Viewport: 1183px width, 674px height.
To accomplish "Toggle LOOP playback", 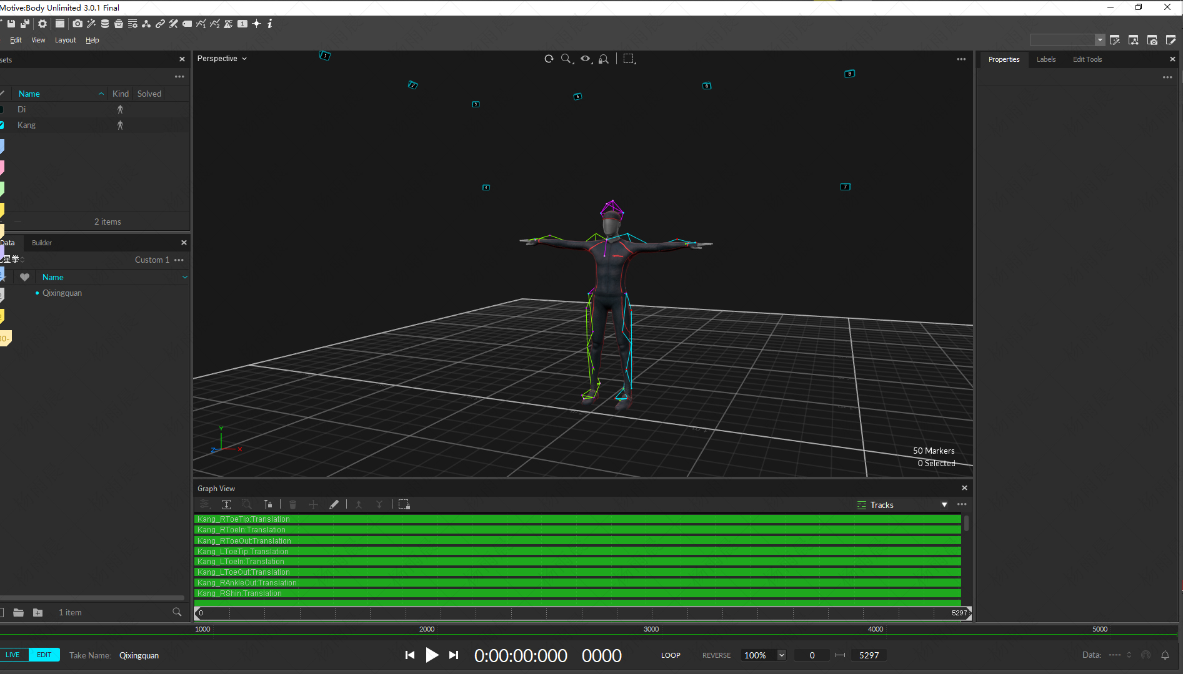I will tap(671, 655).
